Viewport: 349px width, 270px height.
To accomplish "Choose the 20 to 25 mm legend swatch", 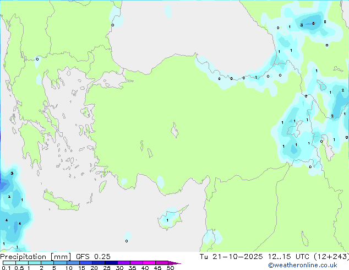I will pos(98,263).
